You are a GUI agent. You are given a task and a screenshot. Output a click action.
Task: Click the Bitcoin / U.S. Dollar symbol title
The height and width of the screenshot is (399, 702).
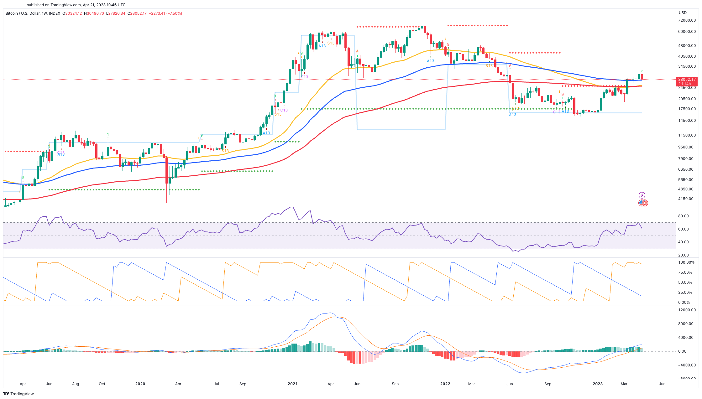pyautogui.click(x=23, y=13)
